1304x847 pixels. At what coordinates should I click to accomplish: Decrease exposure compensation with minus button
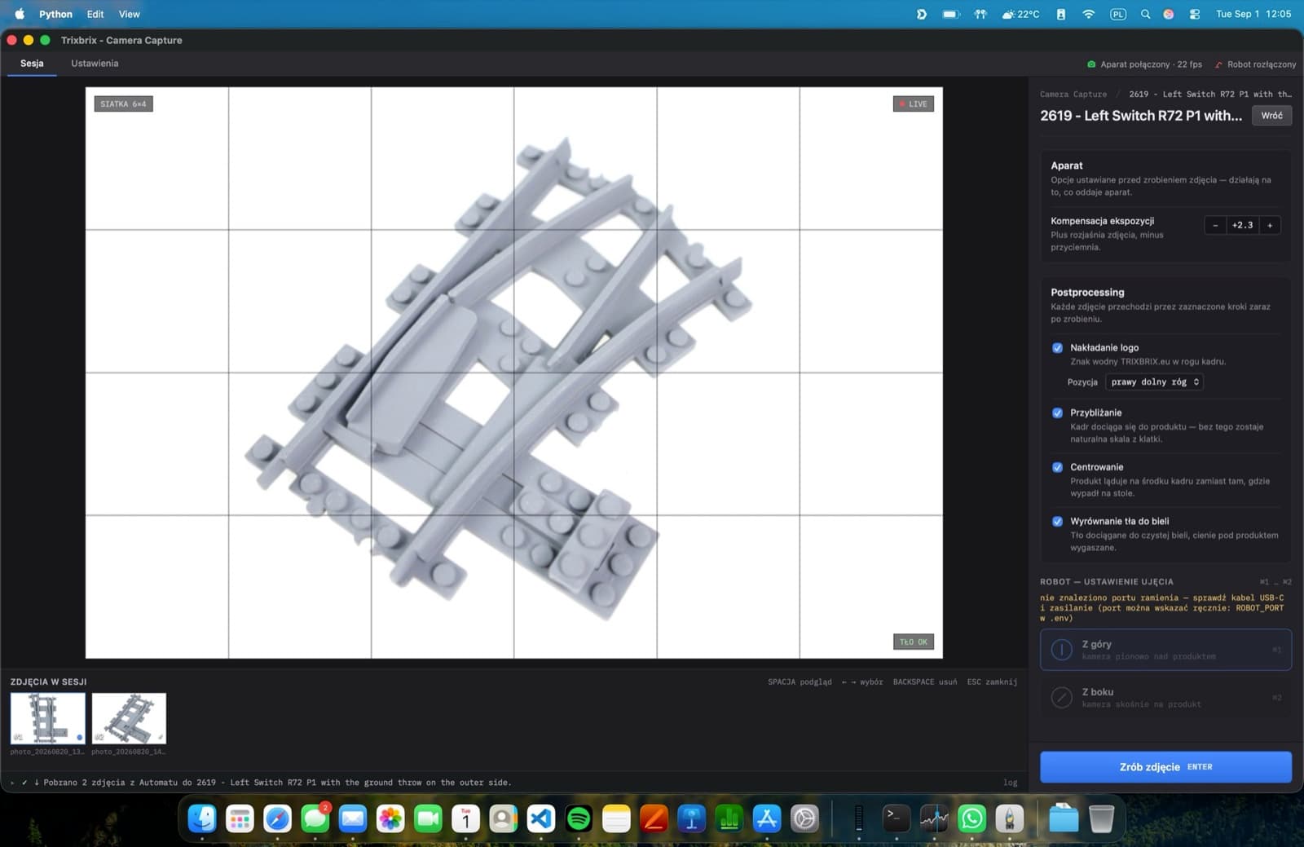coord(1215,225)
